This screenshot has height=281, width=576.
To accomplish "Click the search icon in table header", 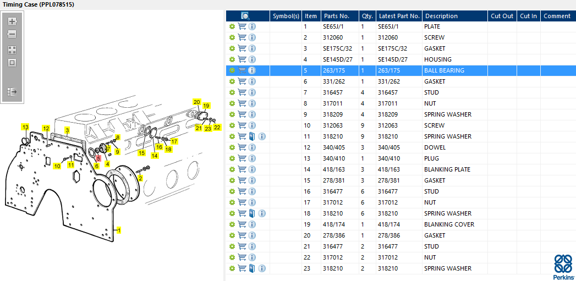I will pyautogui.click(x=245, y=16).
